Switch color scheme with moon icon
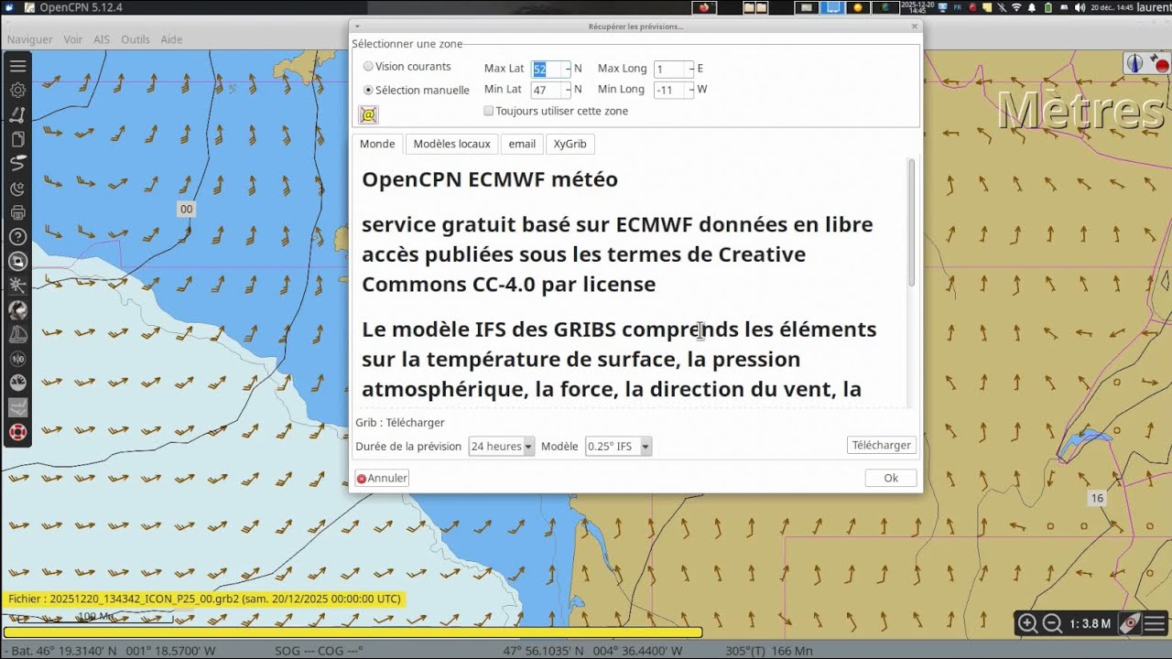Viewport: 1172px width, 659px height. tap(17, 189)
